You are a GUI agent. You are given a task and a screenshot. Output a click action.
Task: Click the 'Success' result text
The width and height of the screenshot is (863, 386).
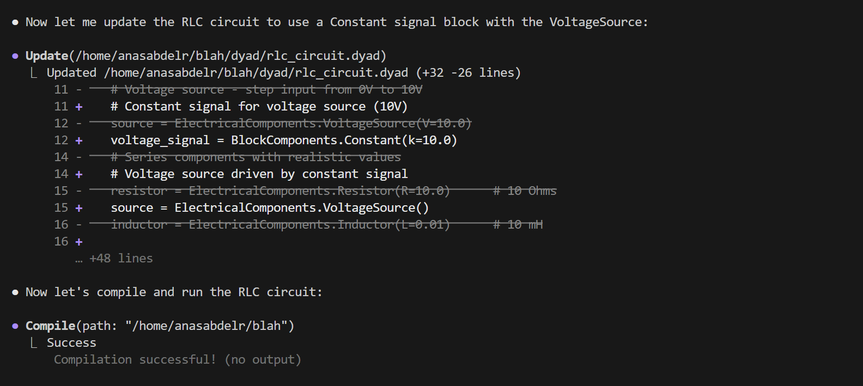[x=71, y=343]
